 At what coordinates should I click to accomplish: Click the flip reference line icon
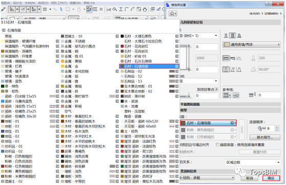click(x=236, y=95)
